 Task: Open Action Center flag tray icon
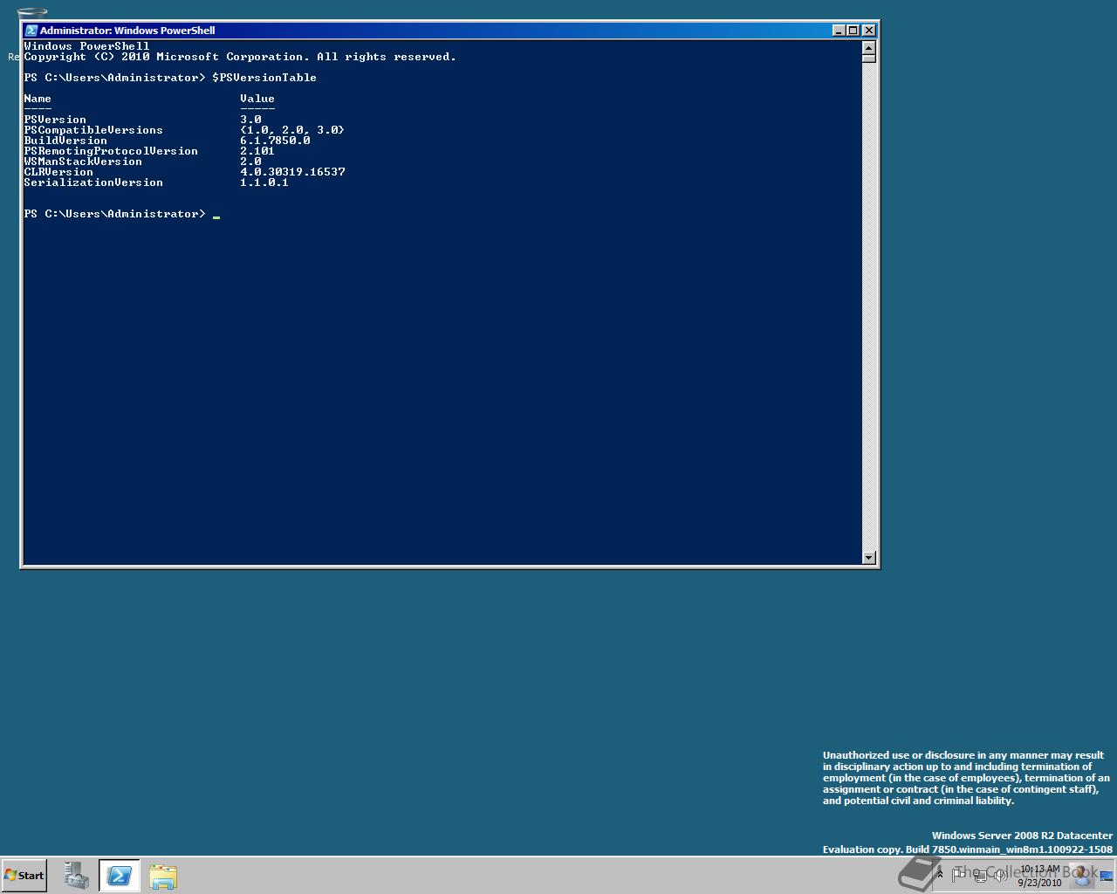pos(959,874)
